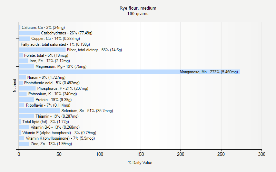The width and height of the screenshot is (276, 172).
Task: Click the 'Zinc, Zn - 13% (1.99mg)' label
Action: [51, 144]
